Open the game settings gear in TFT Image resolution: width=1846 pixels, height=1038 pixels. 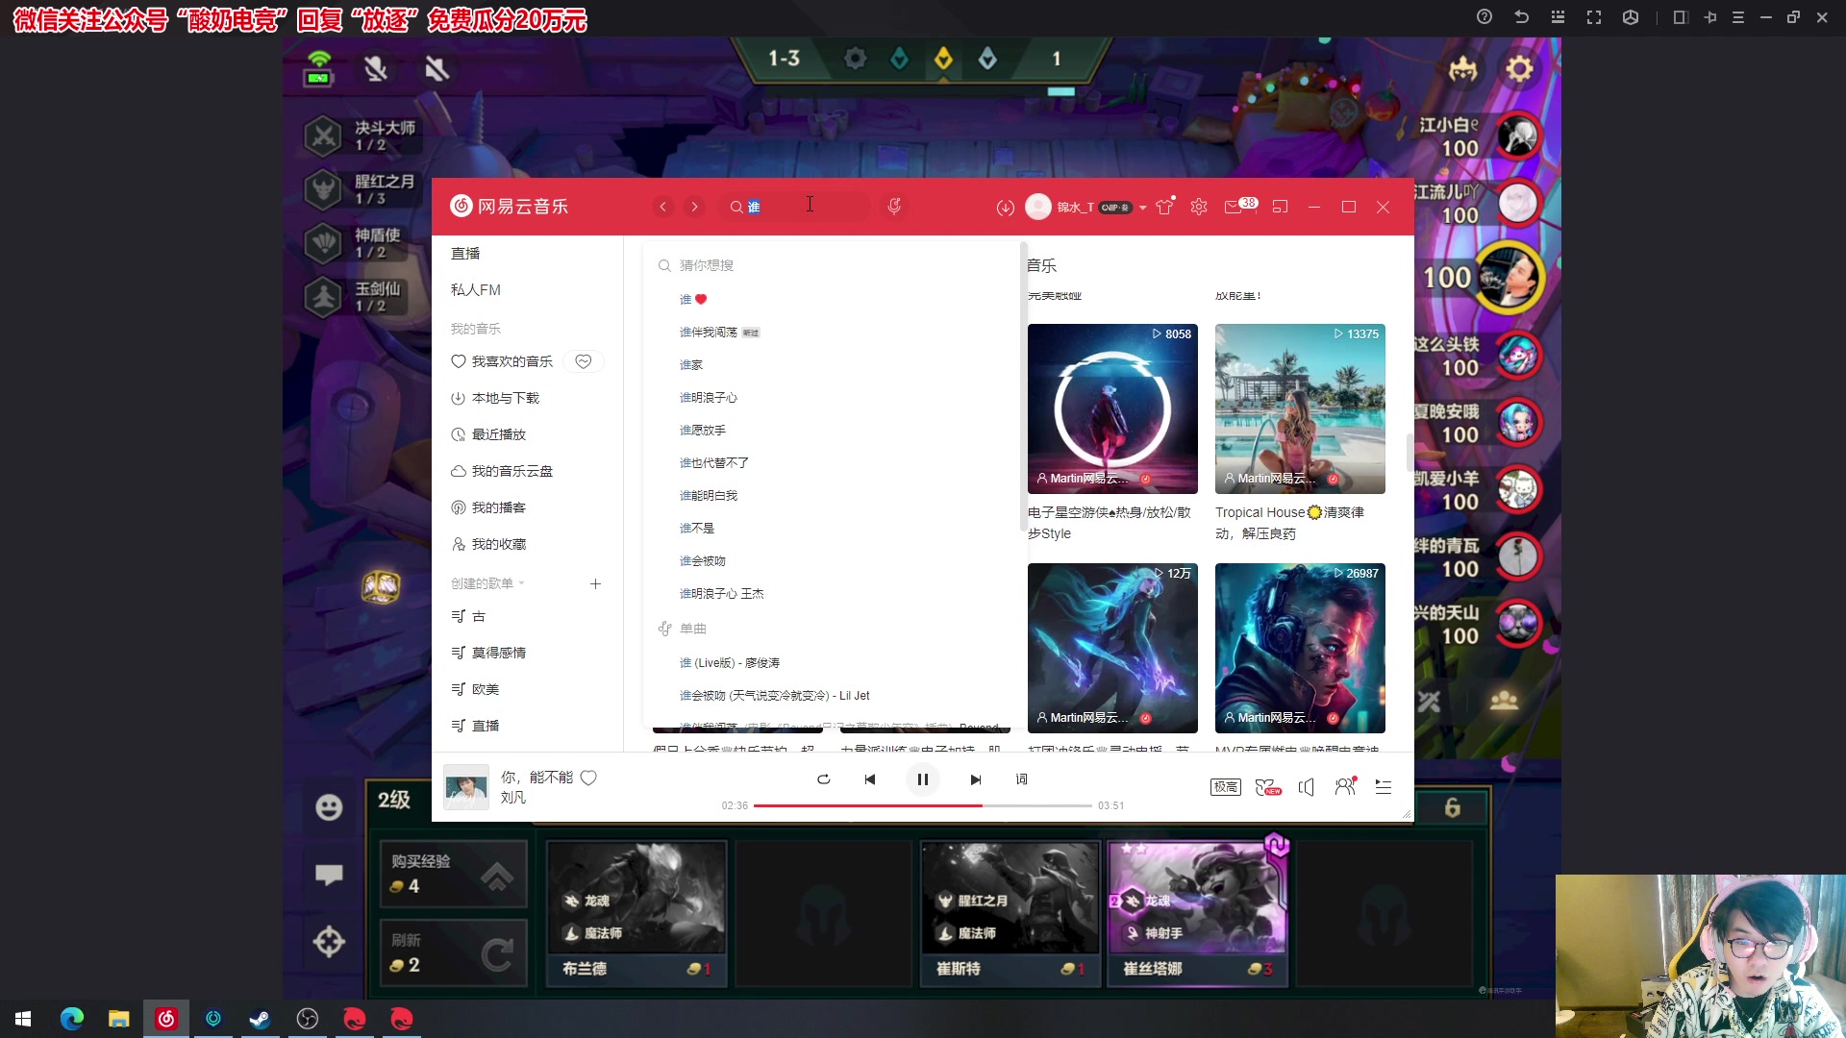pyautogui.click(x=1519, y=69)
